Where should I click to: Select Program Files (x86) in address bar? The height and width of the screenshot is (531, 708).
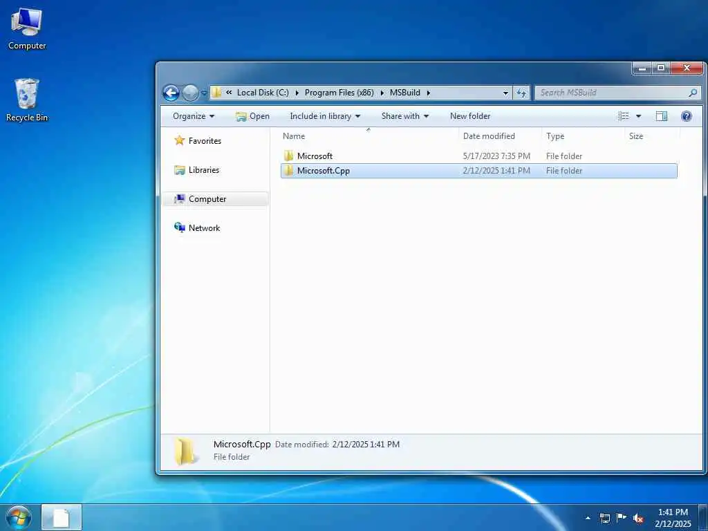339,93
